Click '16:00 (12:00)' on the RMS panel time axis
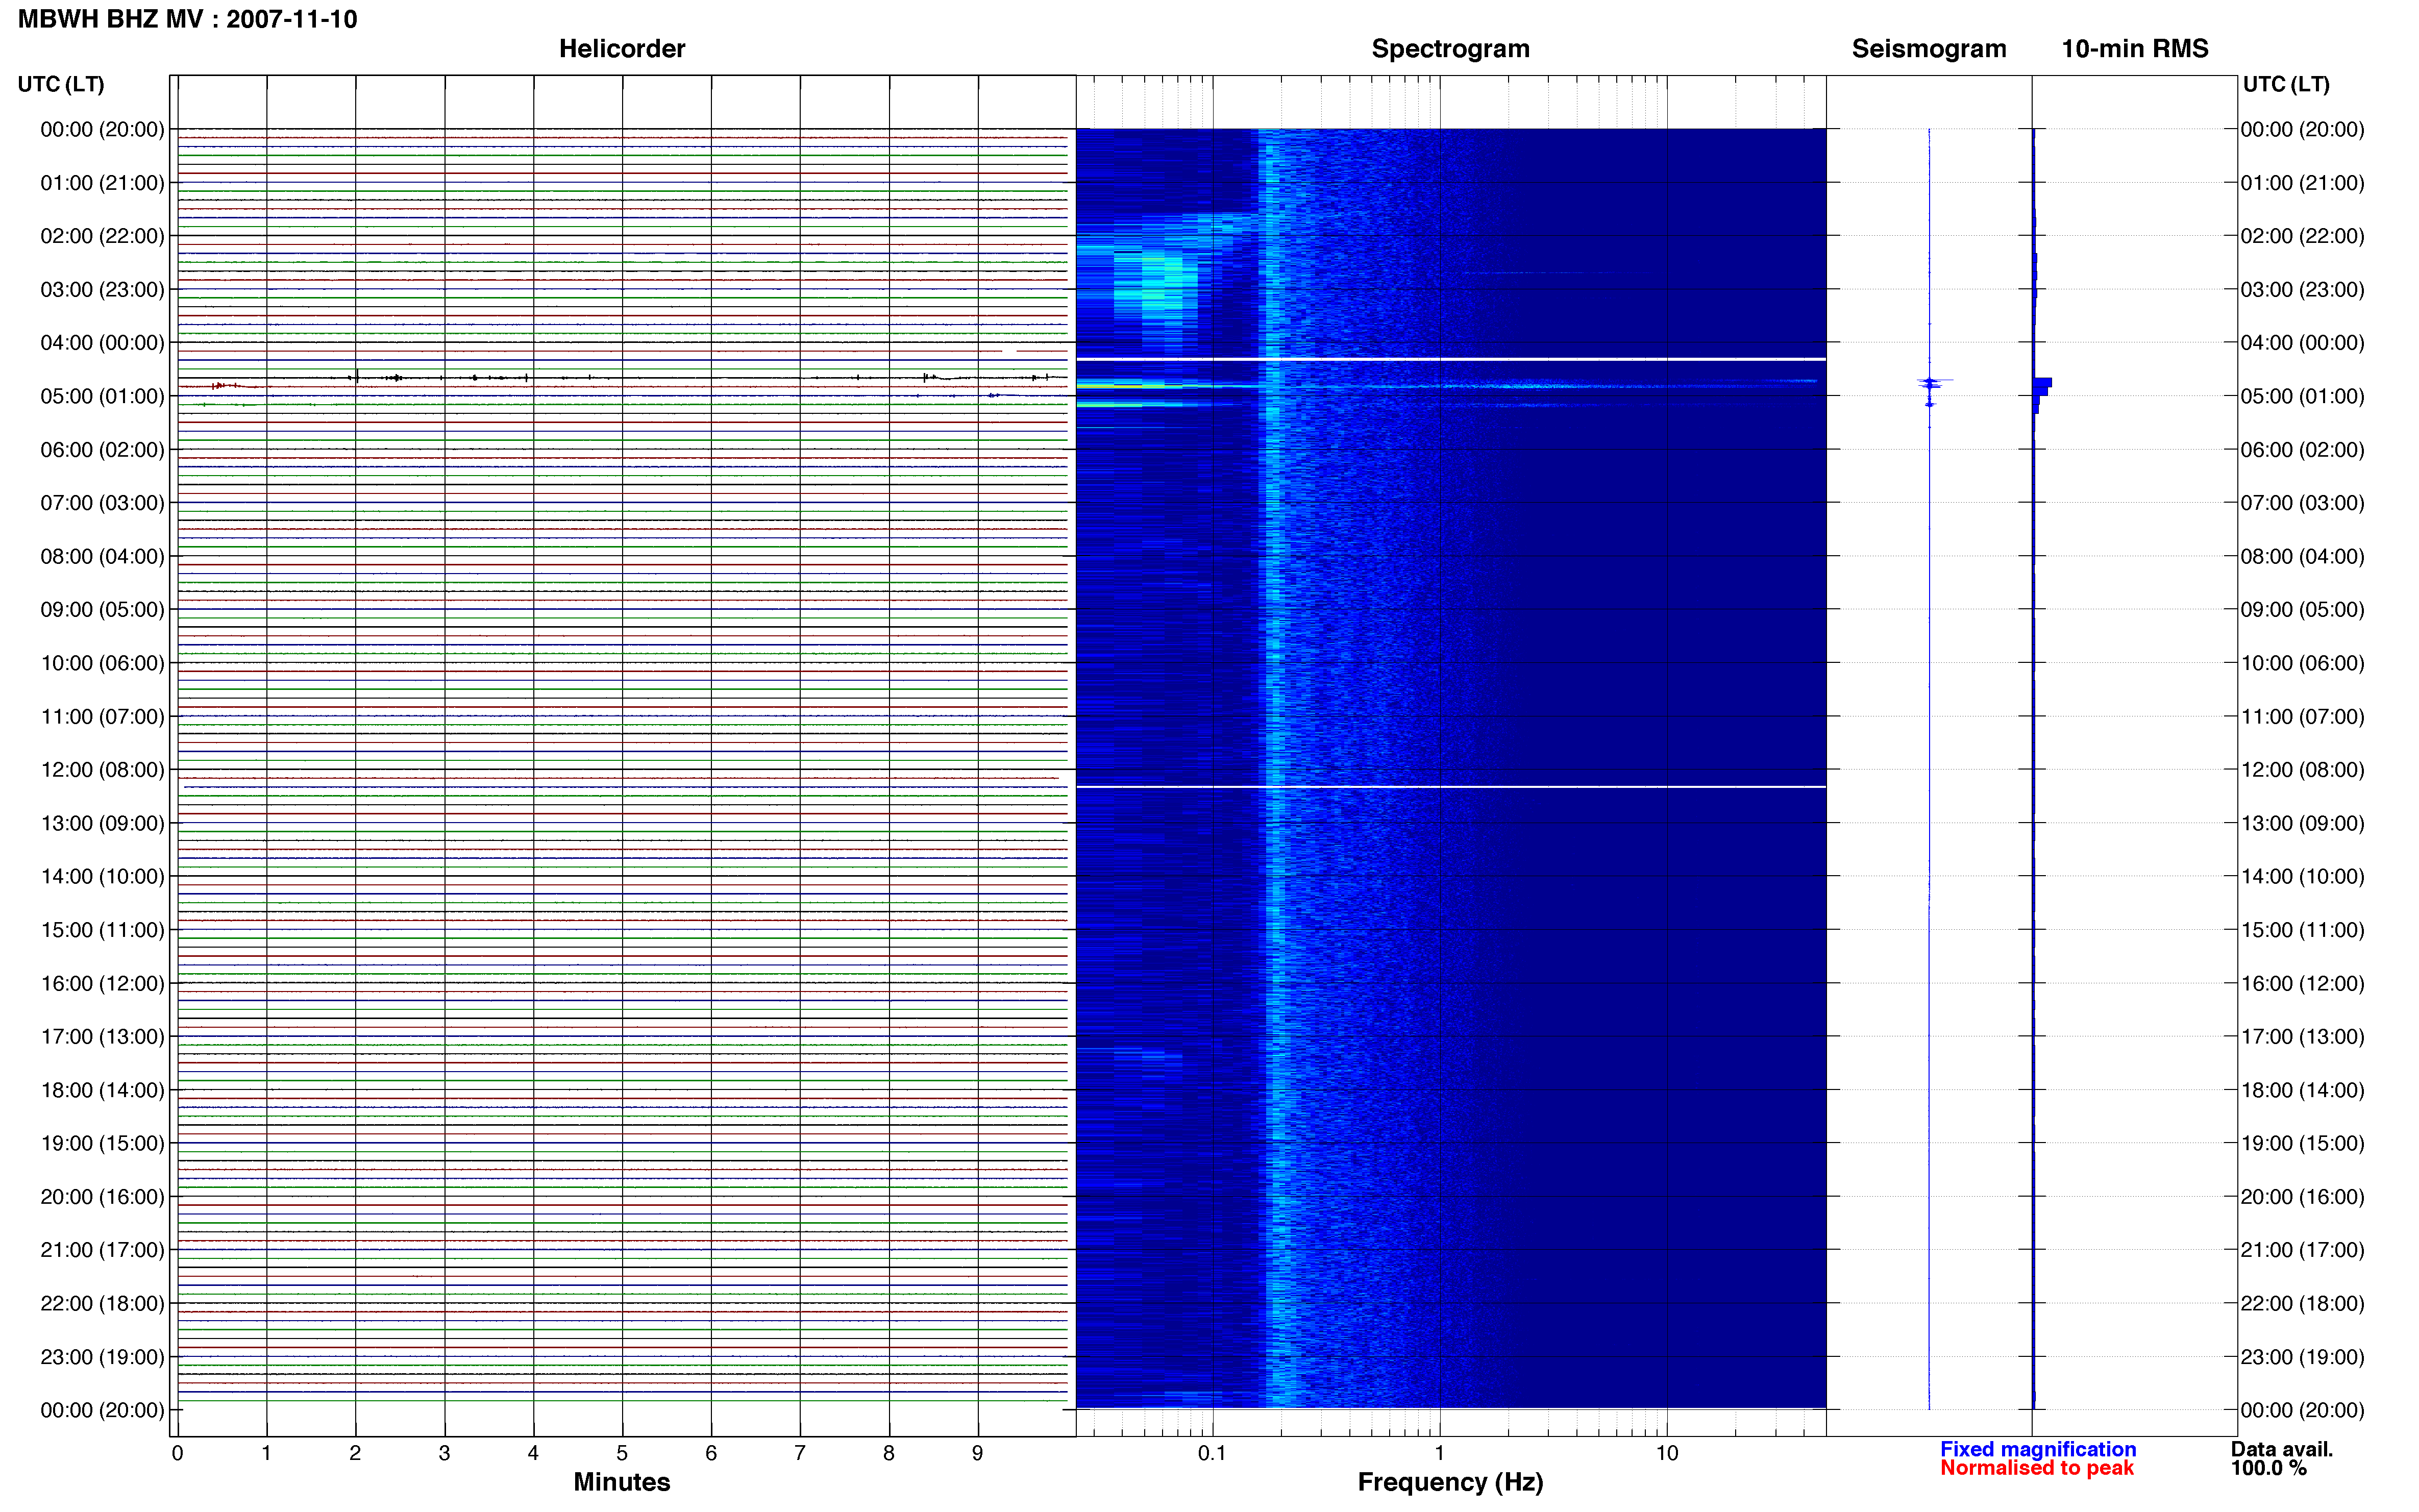The width and height of the screenshot is (2419, 1512). coord(2302,983)
